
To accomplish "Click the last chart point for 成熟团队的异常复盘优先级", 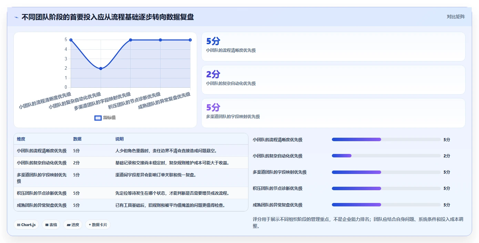I will pos(190,40).
